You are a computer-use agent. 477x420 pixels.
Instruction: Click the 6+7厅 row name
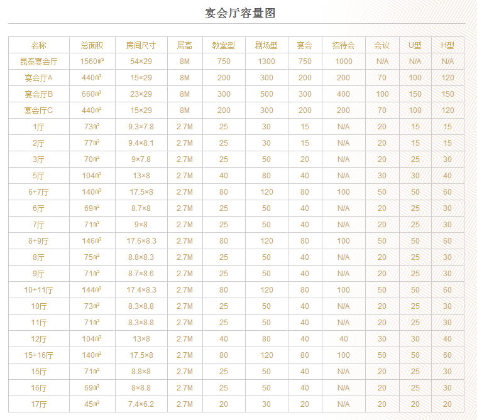coord(38,192)
